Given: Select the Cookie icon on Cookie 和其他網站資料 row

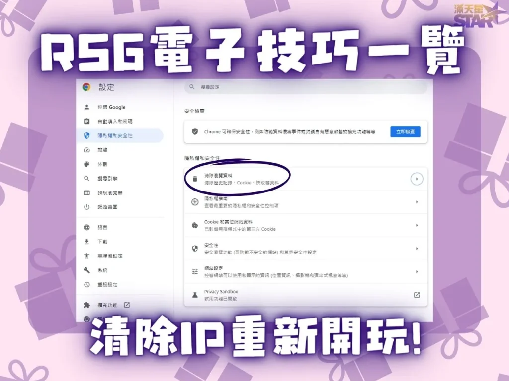Looking at the screenshot, I should pos(194,225).
